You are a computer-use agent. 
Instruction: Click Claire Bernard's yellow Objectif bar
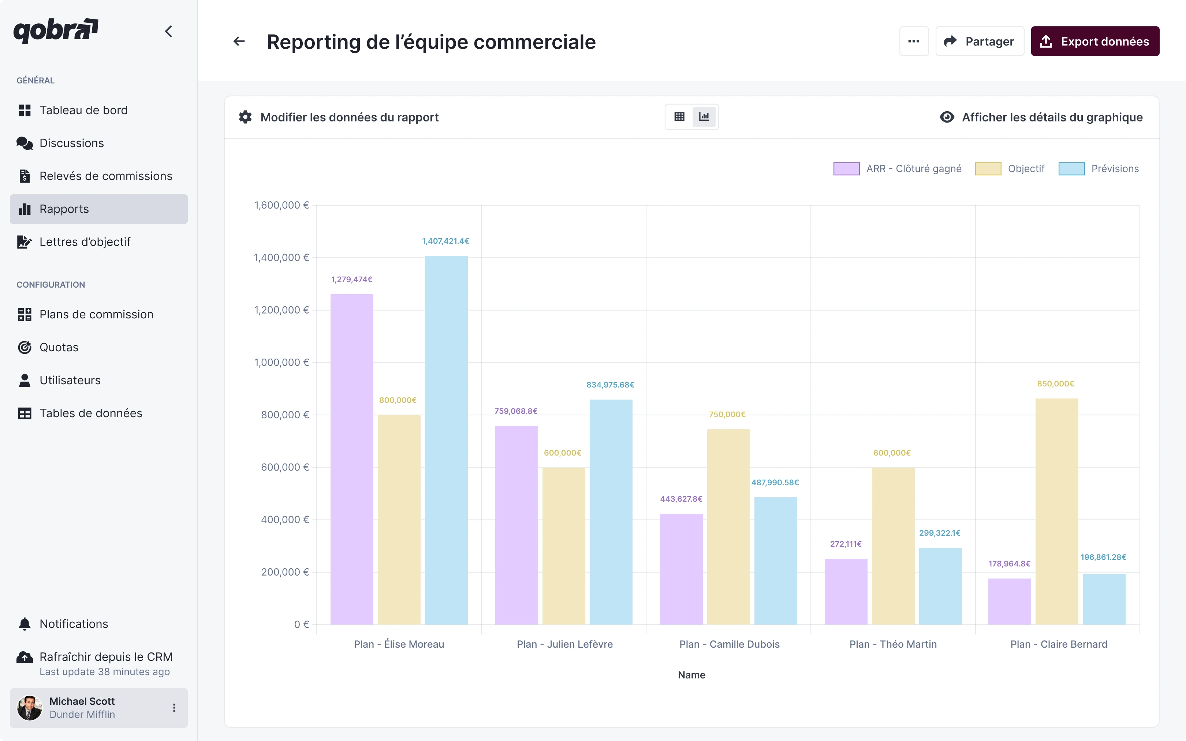tap(1056, 511)
